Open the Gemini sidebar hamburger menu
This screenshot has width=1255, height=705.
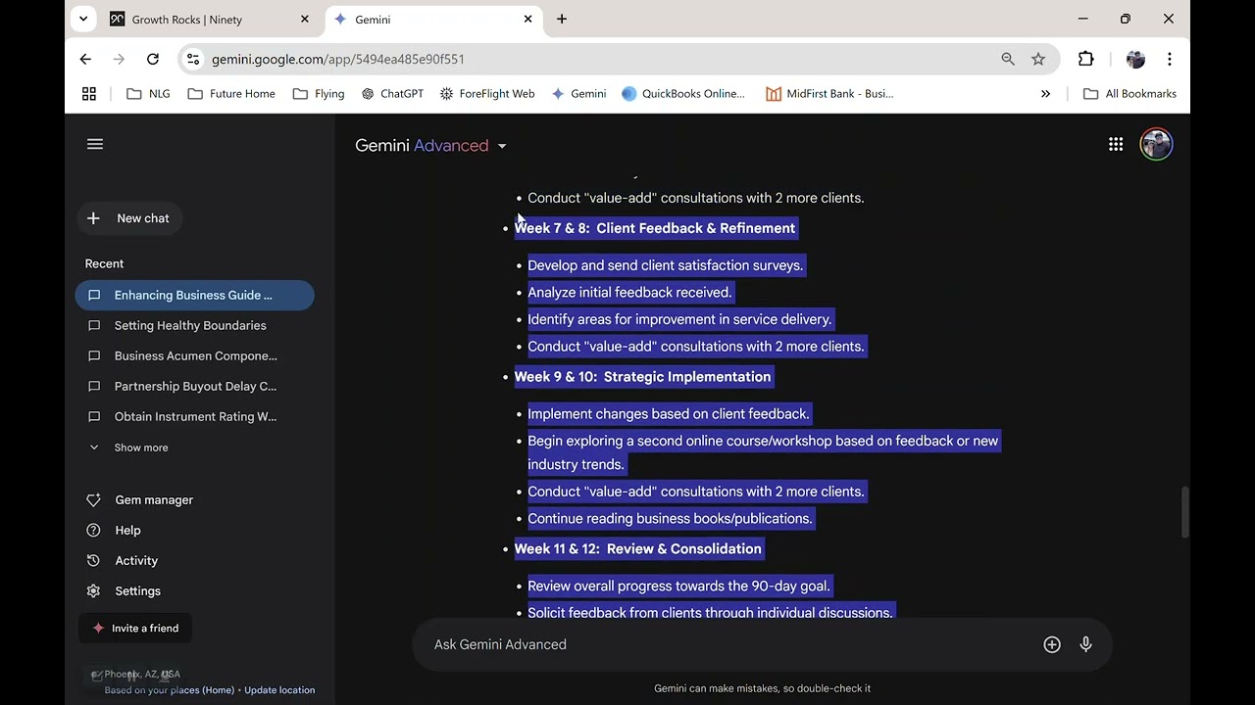coord(95,144)
